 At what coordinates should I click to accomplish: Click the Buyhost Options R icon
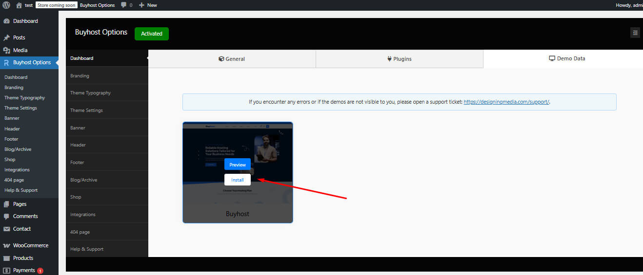click(6, 62)
